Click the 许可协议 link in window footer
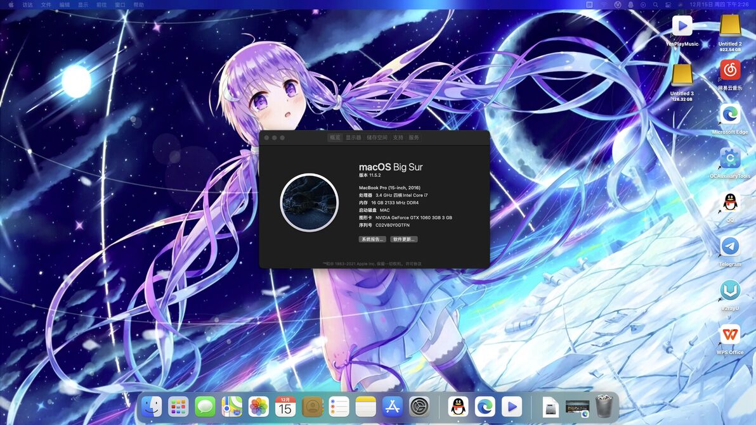 414,263
